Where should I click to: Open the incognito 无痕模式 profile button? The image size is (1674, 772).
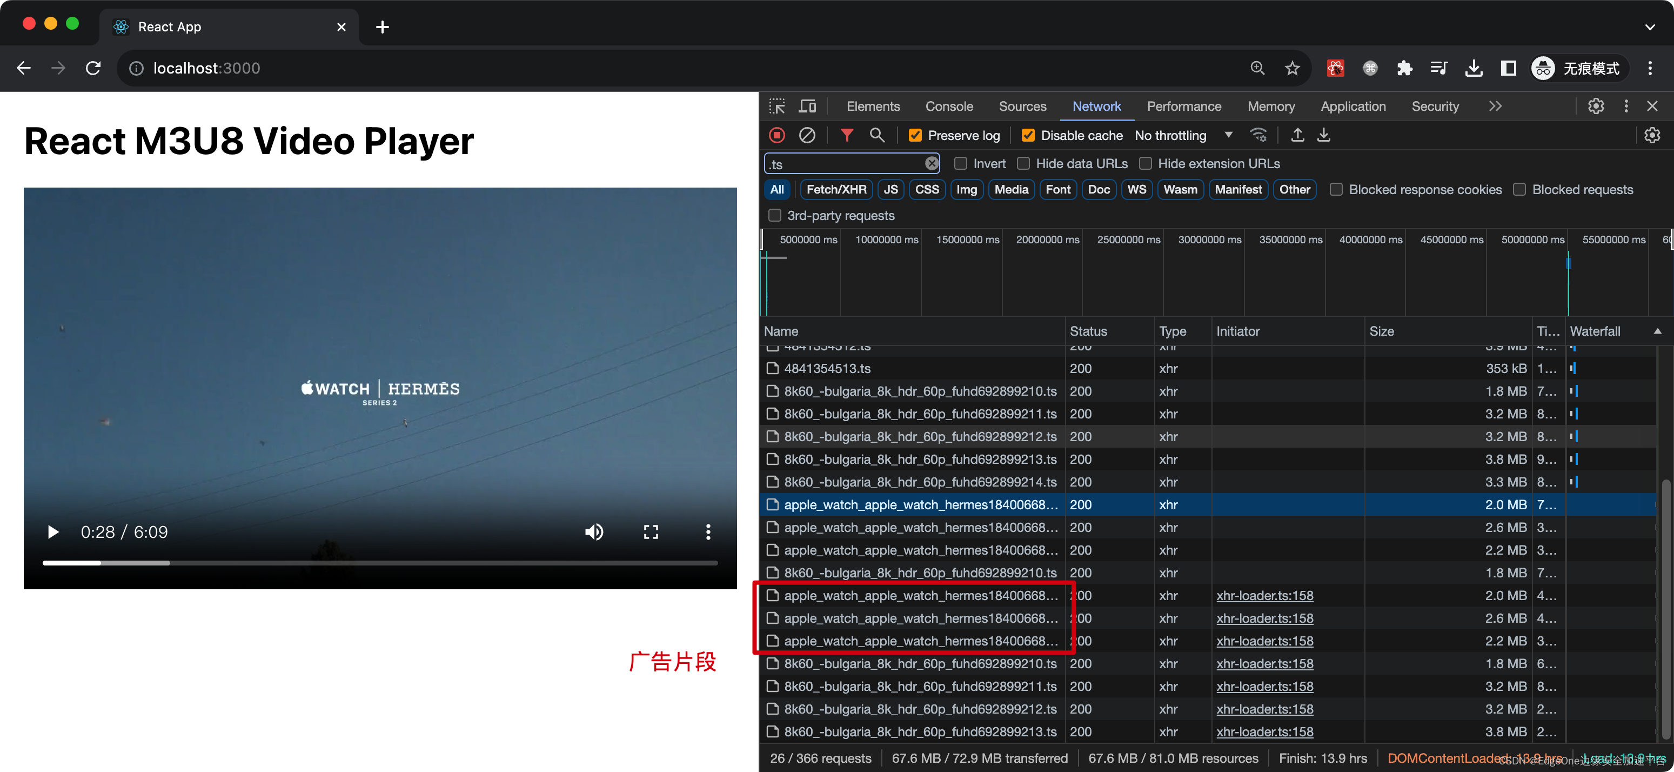pos(1578,68)
